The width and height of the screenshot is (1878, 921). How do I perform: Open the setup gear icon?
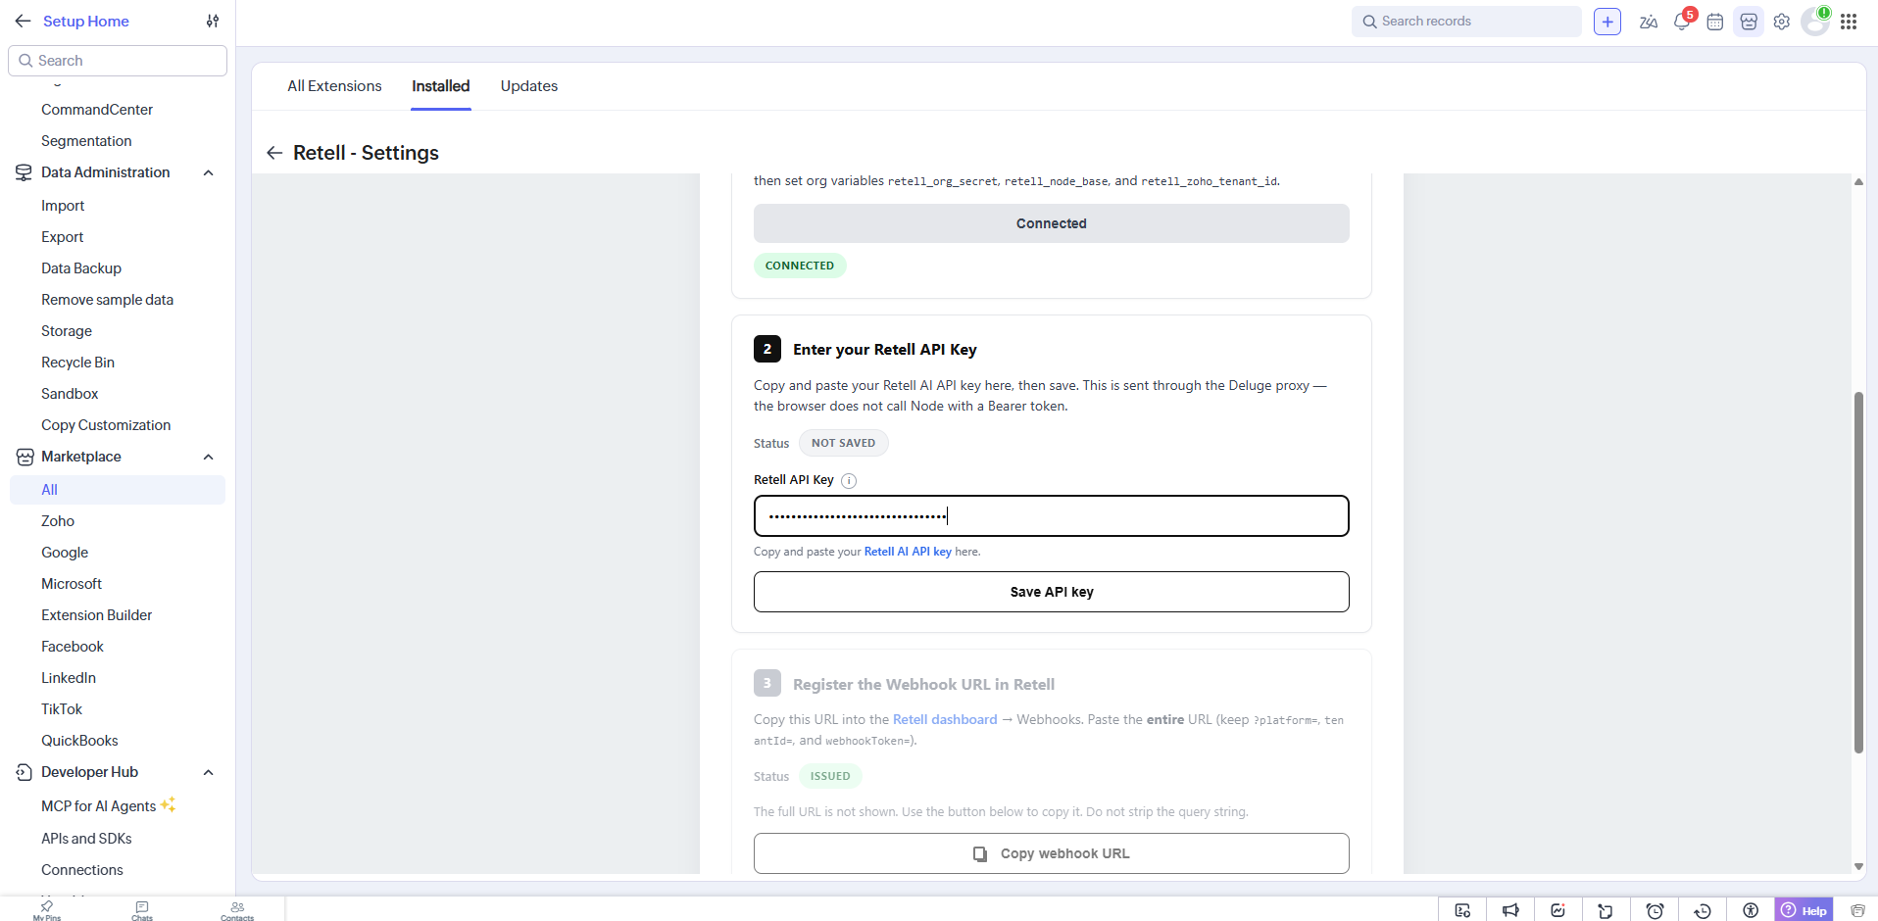coord(1782,22)
